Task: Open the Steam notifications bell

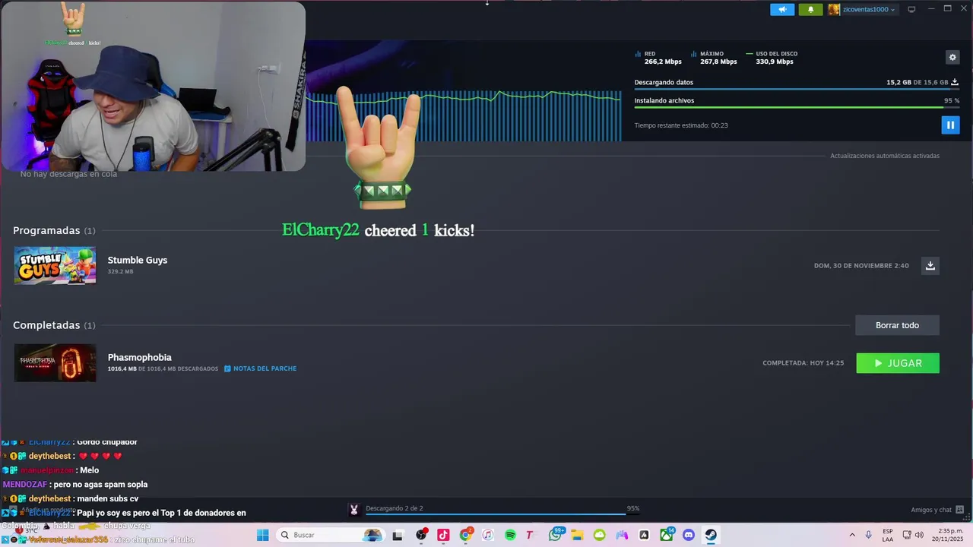Action: click(x=810, y=10)
